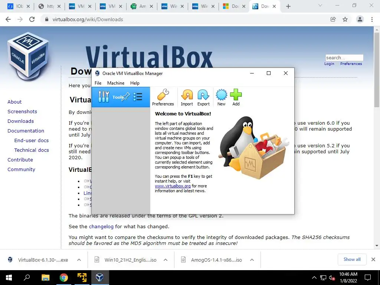
Task: Open End-user docs link
Action: [x=32, y=141]
